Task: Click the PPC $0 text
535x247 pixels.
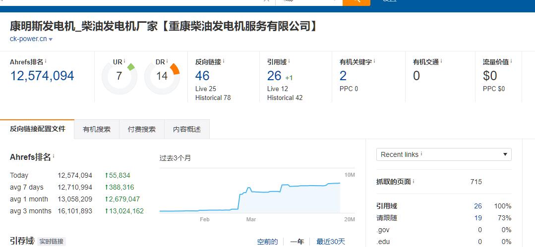Action: 494,89
